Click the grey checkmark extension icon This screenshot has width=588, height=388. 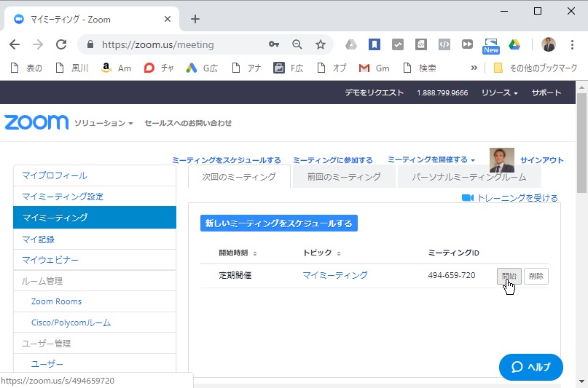click(x=398, y=44)
